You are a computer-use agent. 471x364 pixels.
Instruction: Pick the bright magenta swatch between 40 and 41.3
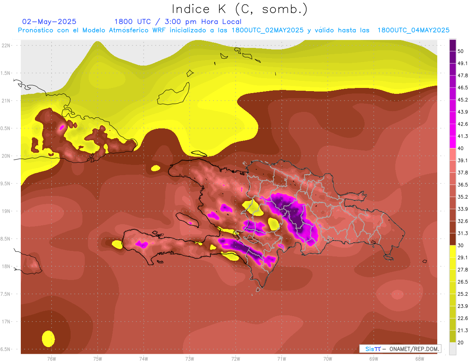point(453,142)
